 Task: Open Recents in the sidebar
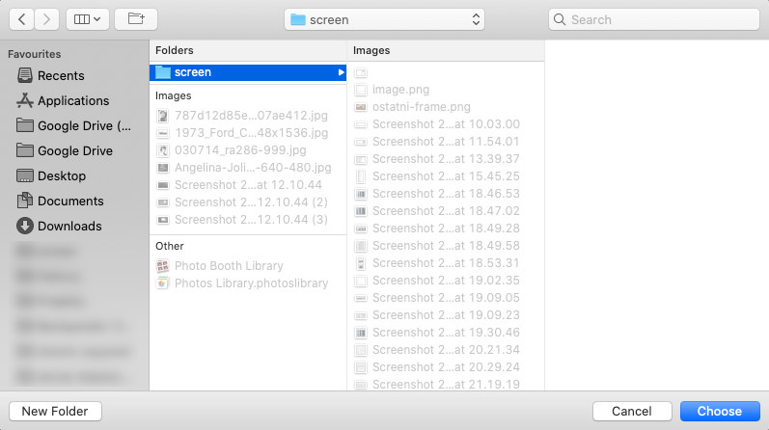pos(60,76)
